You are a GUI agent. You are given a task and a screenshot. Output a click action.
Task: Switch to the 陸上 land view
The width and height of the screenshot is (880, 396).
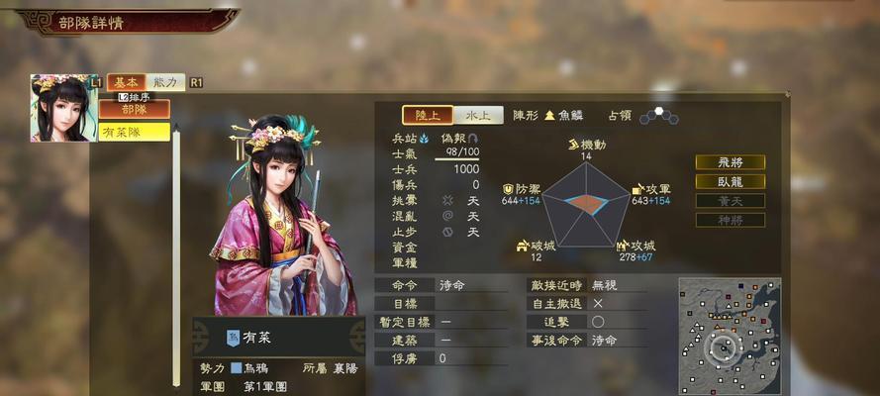pos(428,116)
